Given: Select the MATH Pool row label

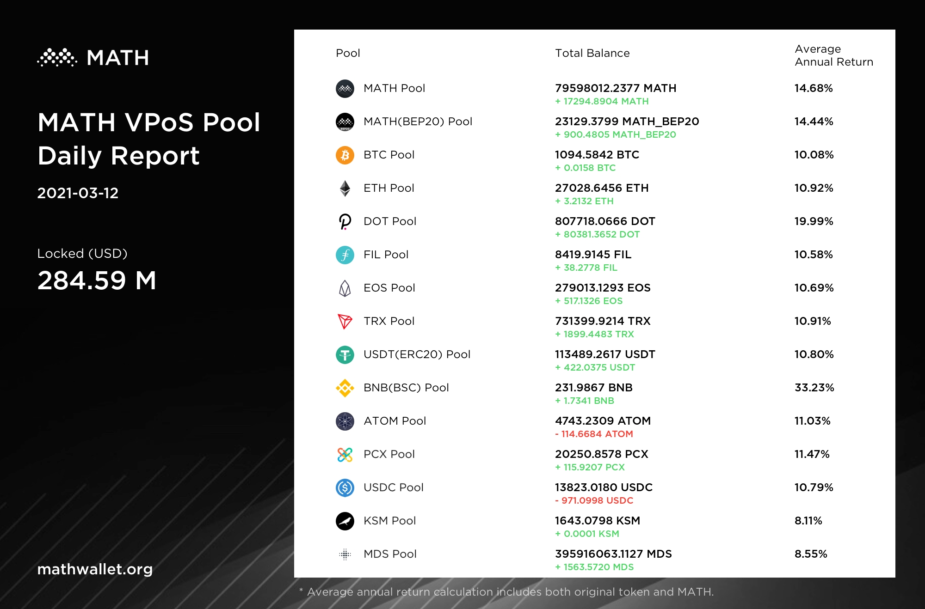Looking at the screenshot, I should (394, 88).
